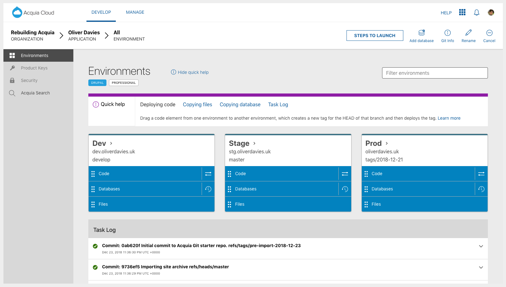
Task: Expand the Initial commit task log entry
Action: [x=481, y=246]
